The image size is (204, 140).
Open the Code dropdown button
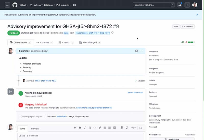[x=187, y=26]
